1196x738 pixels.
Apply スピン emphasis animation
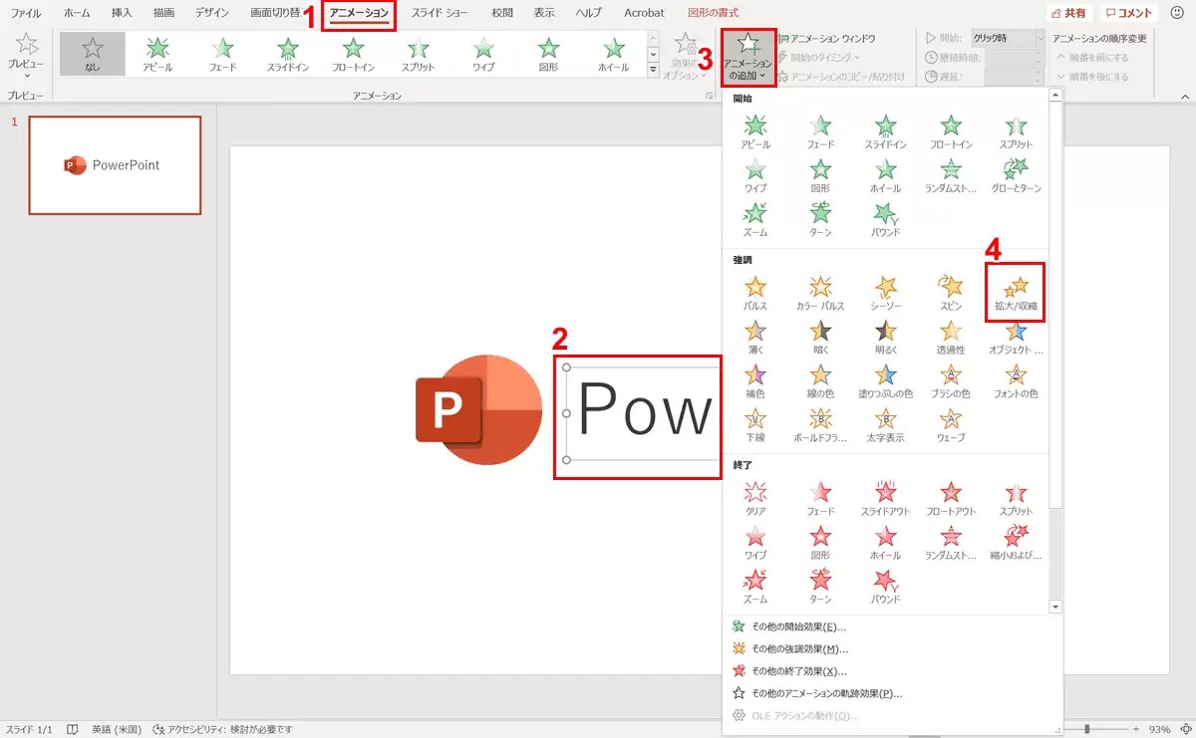951,293
